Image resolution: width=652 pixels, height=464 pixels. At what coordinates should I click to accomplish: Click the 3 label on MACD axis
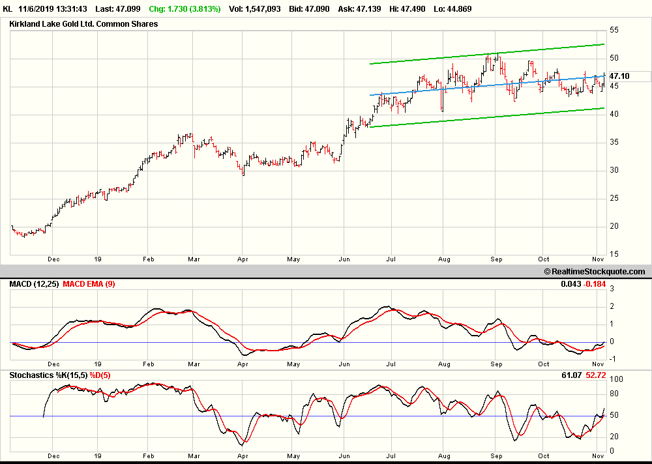click(612, 289)
